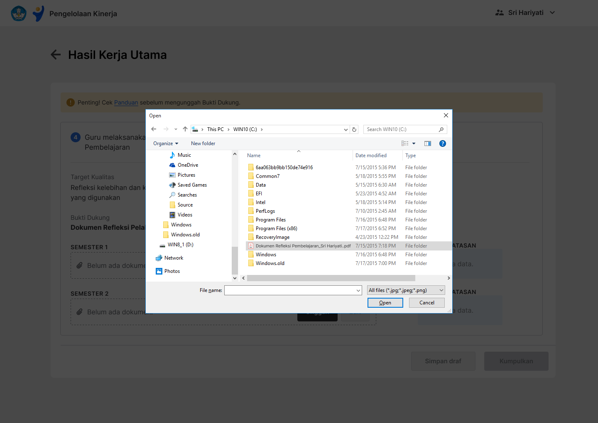This screenshot has height=423, width=598.
Task: Select OneDrive in the navigation pane
Action: pos(188,165)
